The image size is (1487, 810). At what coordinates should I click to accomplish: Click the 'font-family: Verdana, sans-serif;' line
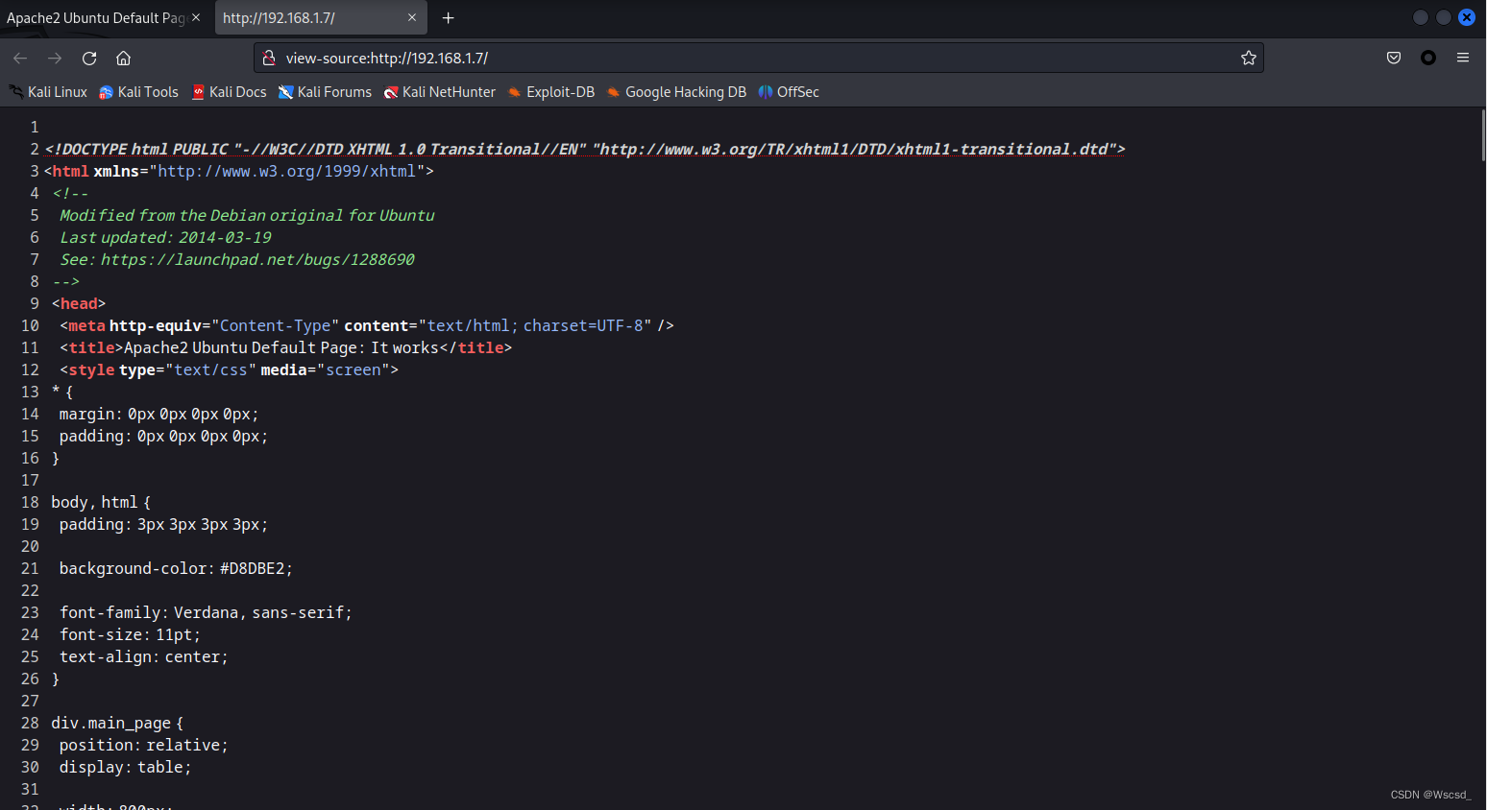[x=206, y=612]
